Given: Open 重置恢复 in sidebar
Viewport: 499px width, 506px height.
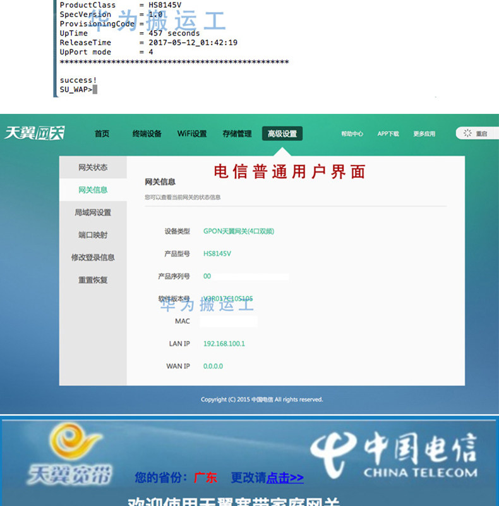Looking at the screenshot, I should 93,280.
